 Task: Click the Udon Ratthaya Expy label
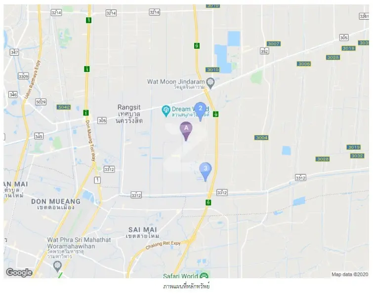pos(33,79)
